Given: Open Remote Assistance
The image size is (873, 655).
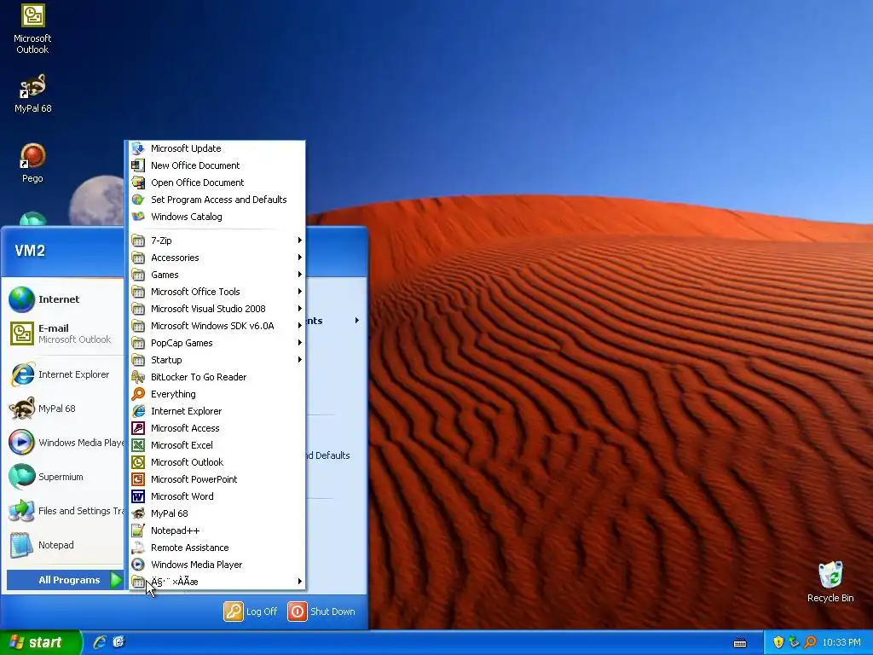Looking at the screenshot, I should 216,548.
